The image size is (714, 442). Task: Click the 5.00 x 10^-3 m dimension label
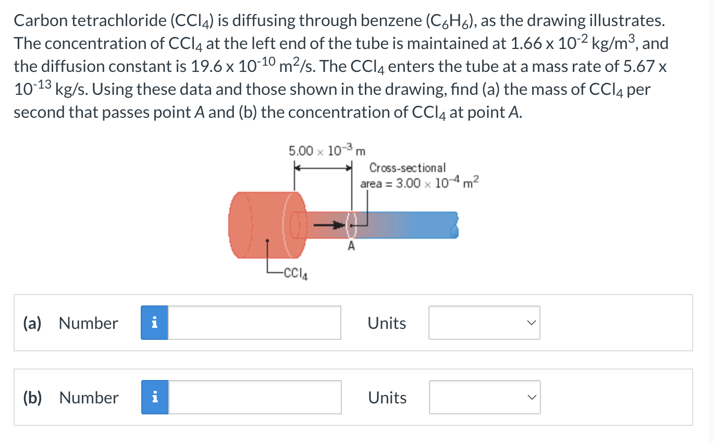point(327,150)
